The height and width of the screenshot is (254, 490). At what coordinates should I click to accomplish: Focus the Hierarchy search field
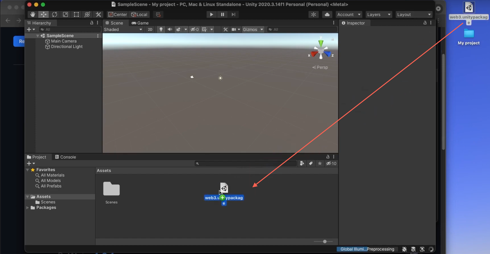point(70,30)
